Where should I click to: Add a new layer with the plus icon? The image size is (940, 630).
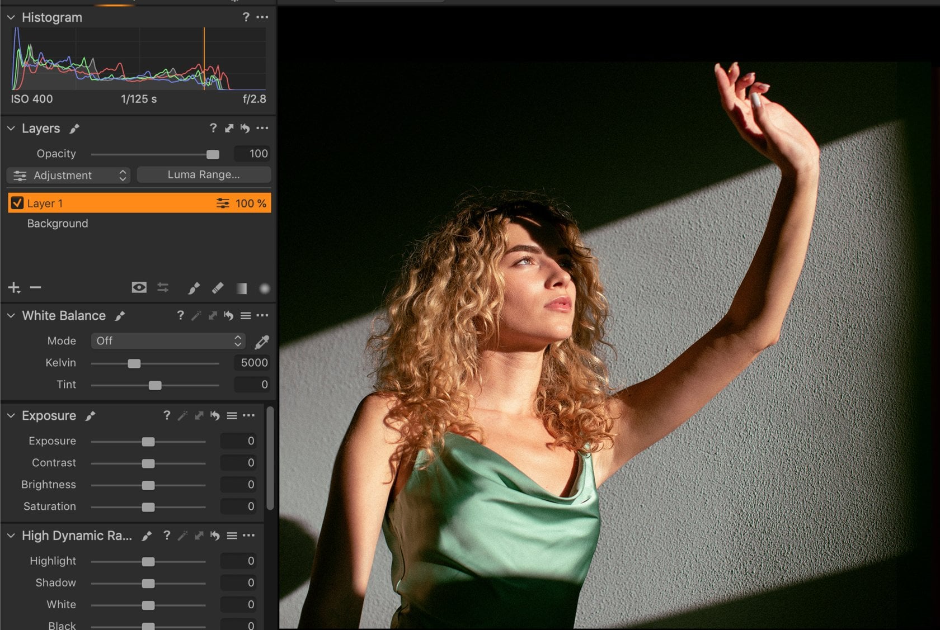click(13, 287)
